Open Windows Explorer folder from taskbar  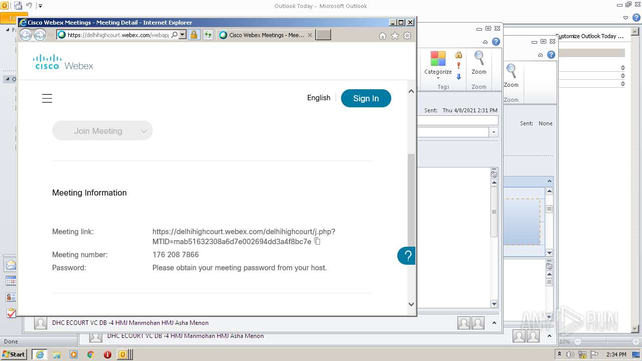point(57,354)
